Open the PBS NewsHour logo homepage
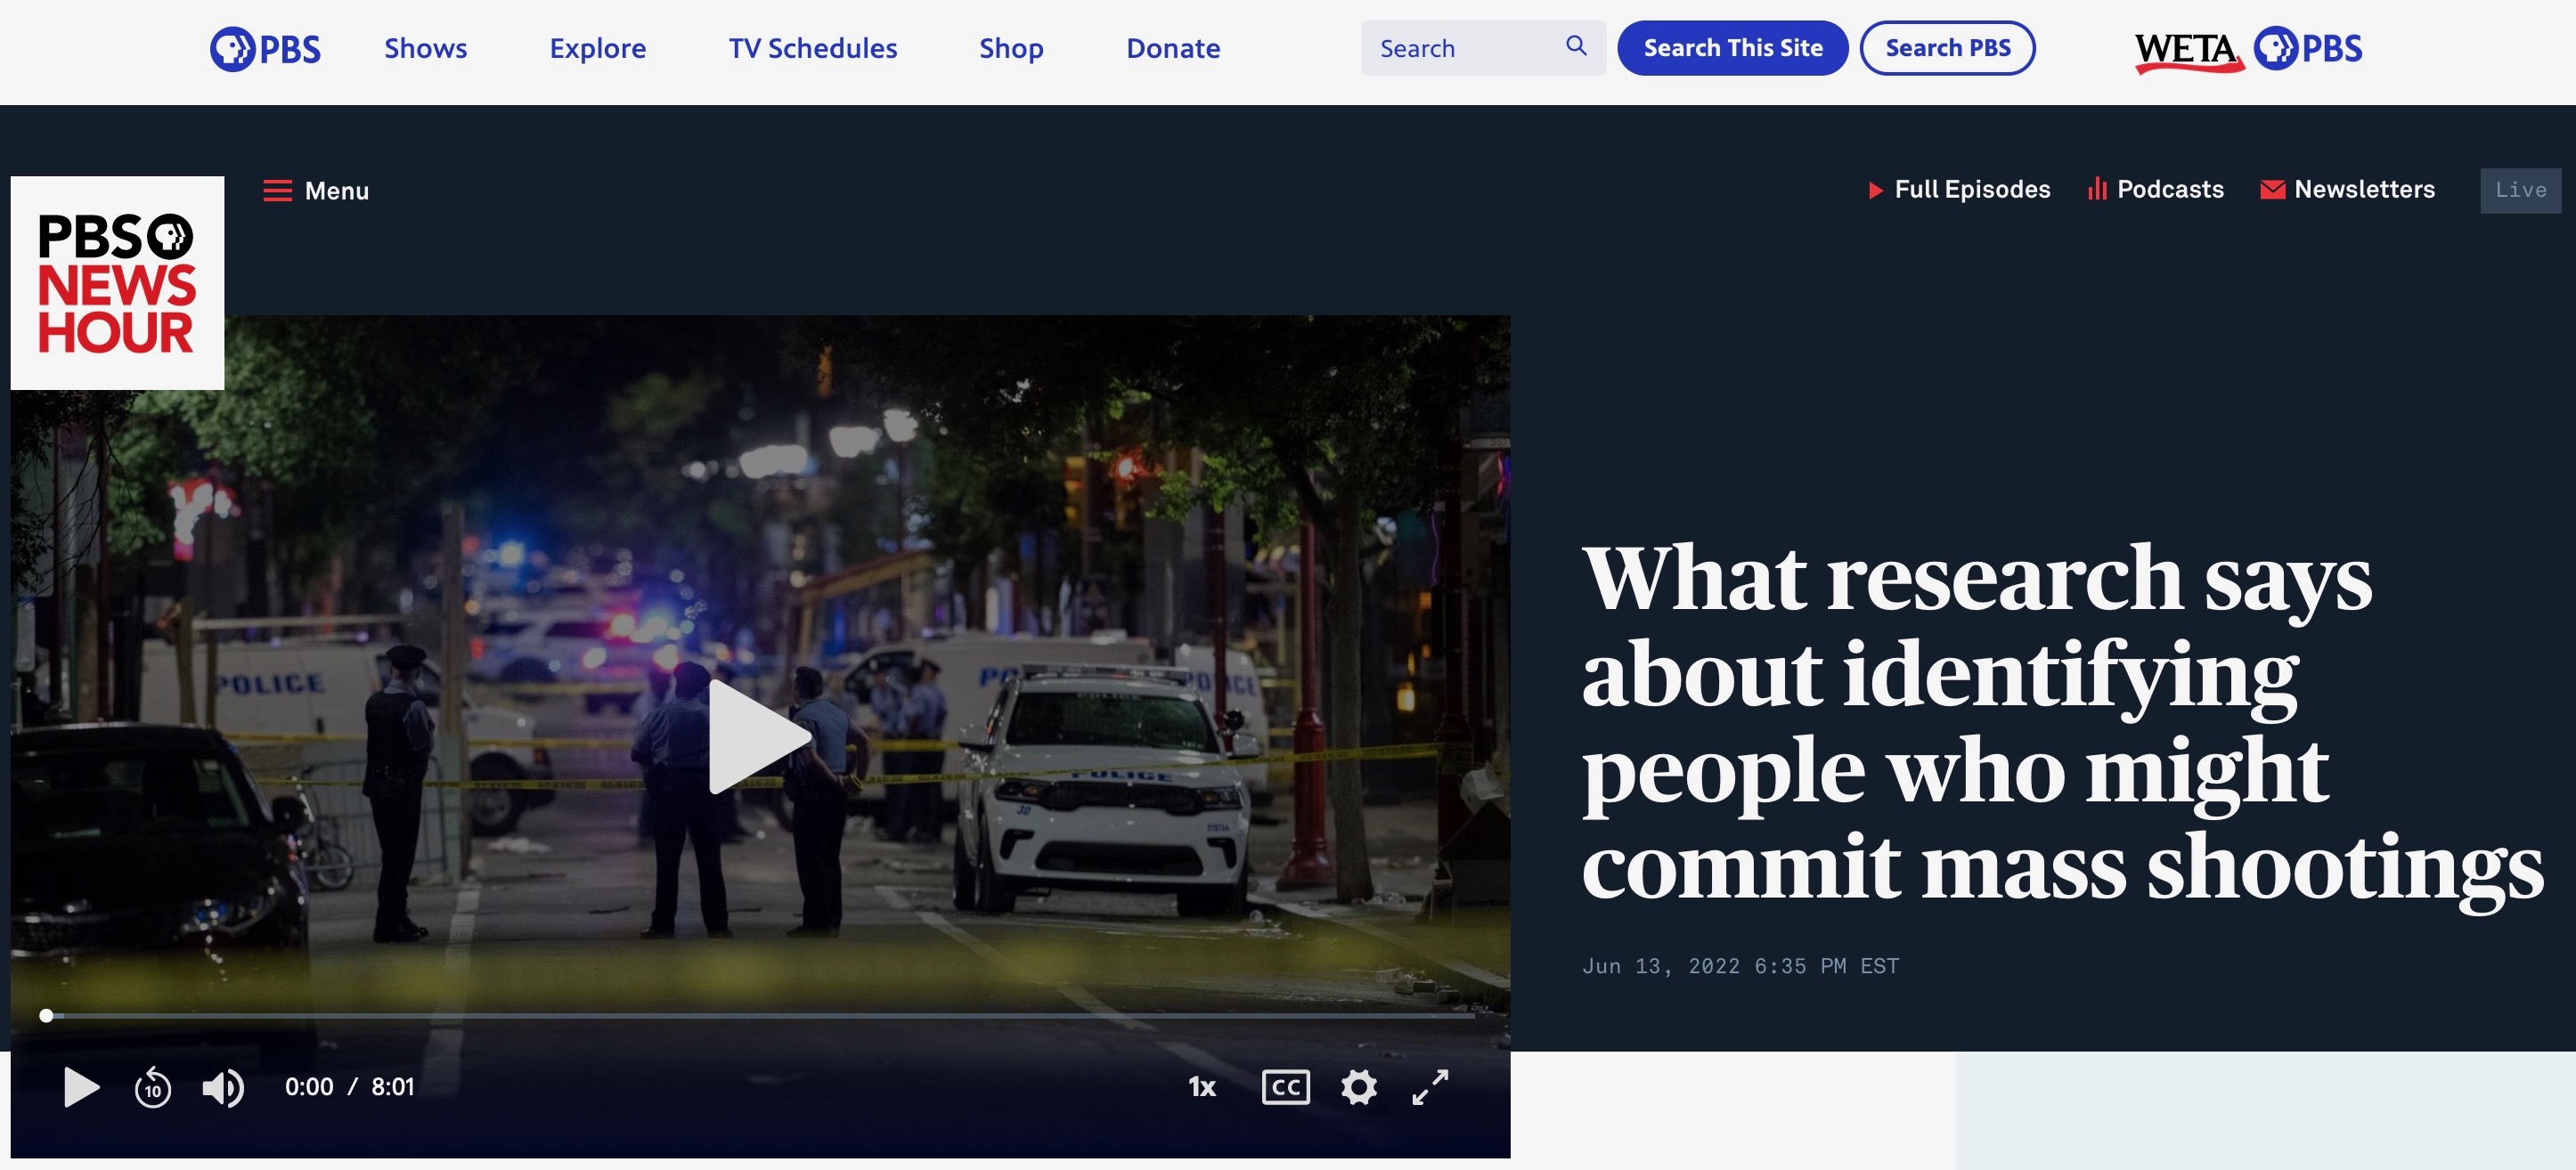2576x1170 pixels. [x=117, y=283]
